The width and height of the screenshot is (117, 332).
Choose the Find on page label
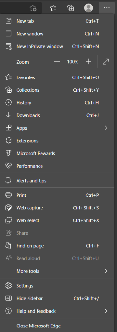(x=30, y=246)
